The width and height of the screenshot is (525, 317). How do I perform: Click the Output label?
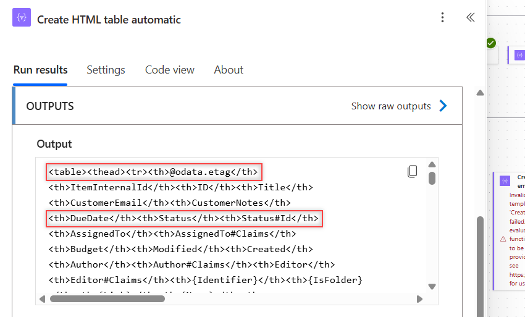(54, 144)
